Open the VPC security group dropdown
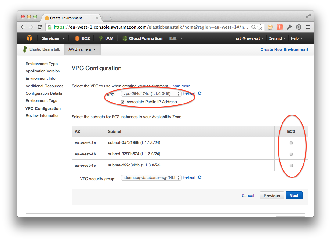The width and height of the screenshot is (331, 241). [151, 178]
